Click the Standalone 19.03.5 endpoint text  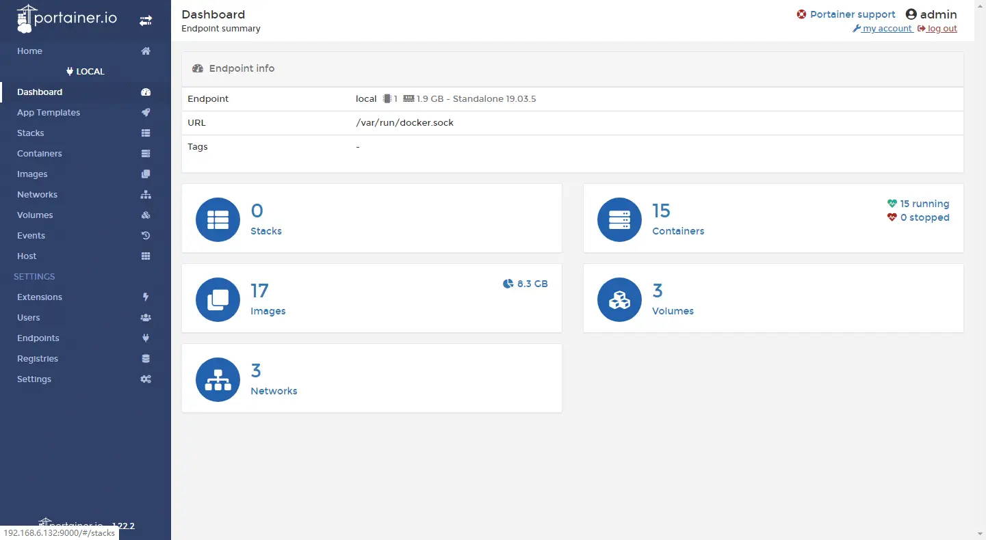(495, 99)
